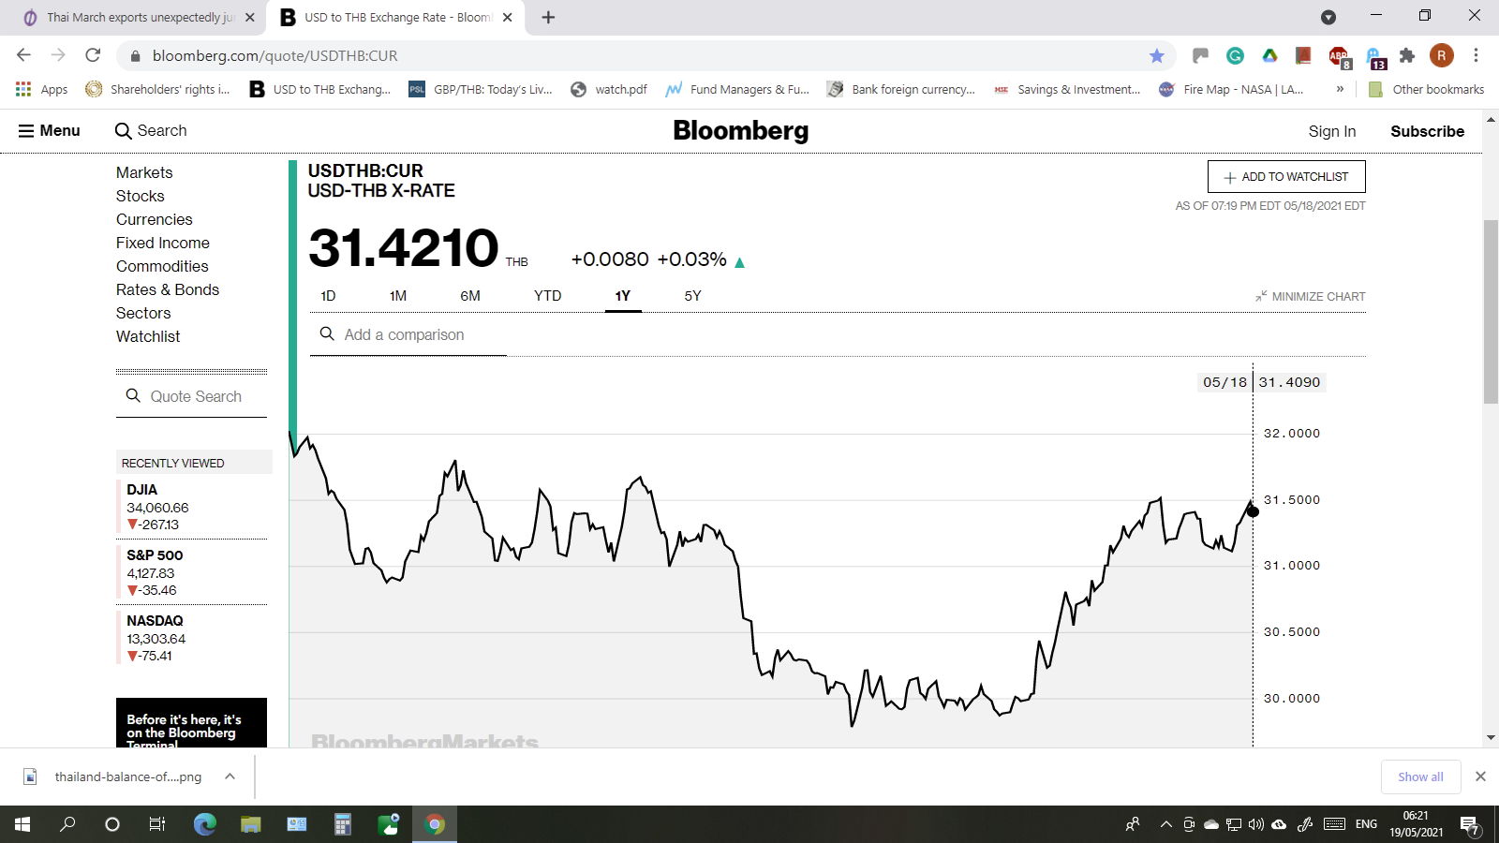Open the NASDAQ recently viewed quote
Viewport: 1499px width, 843px height.
pos(194,638)
